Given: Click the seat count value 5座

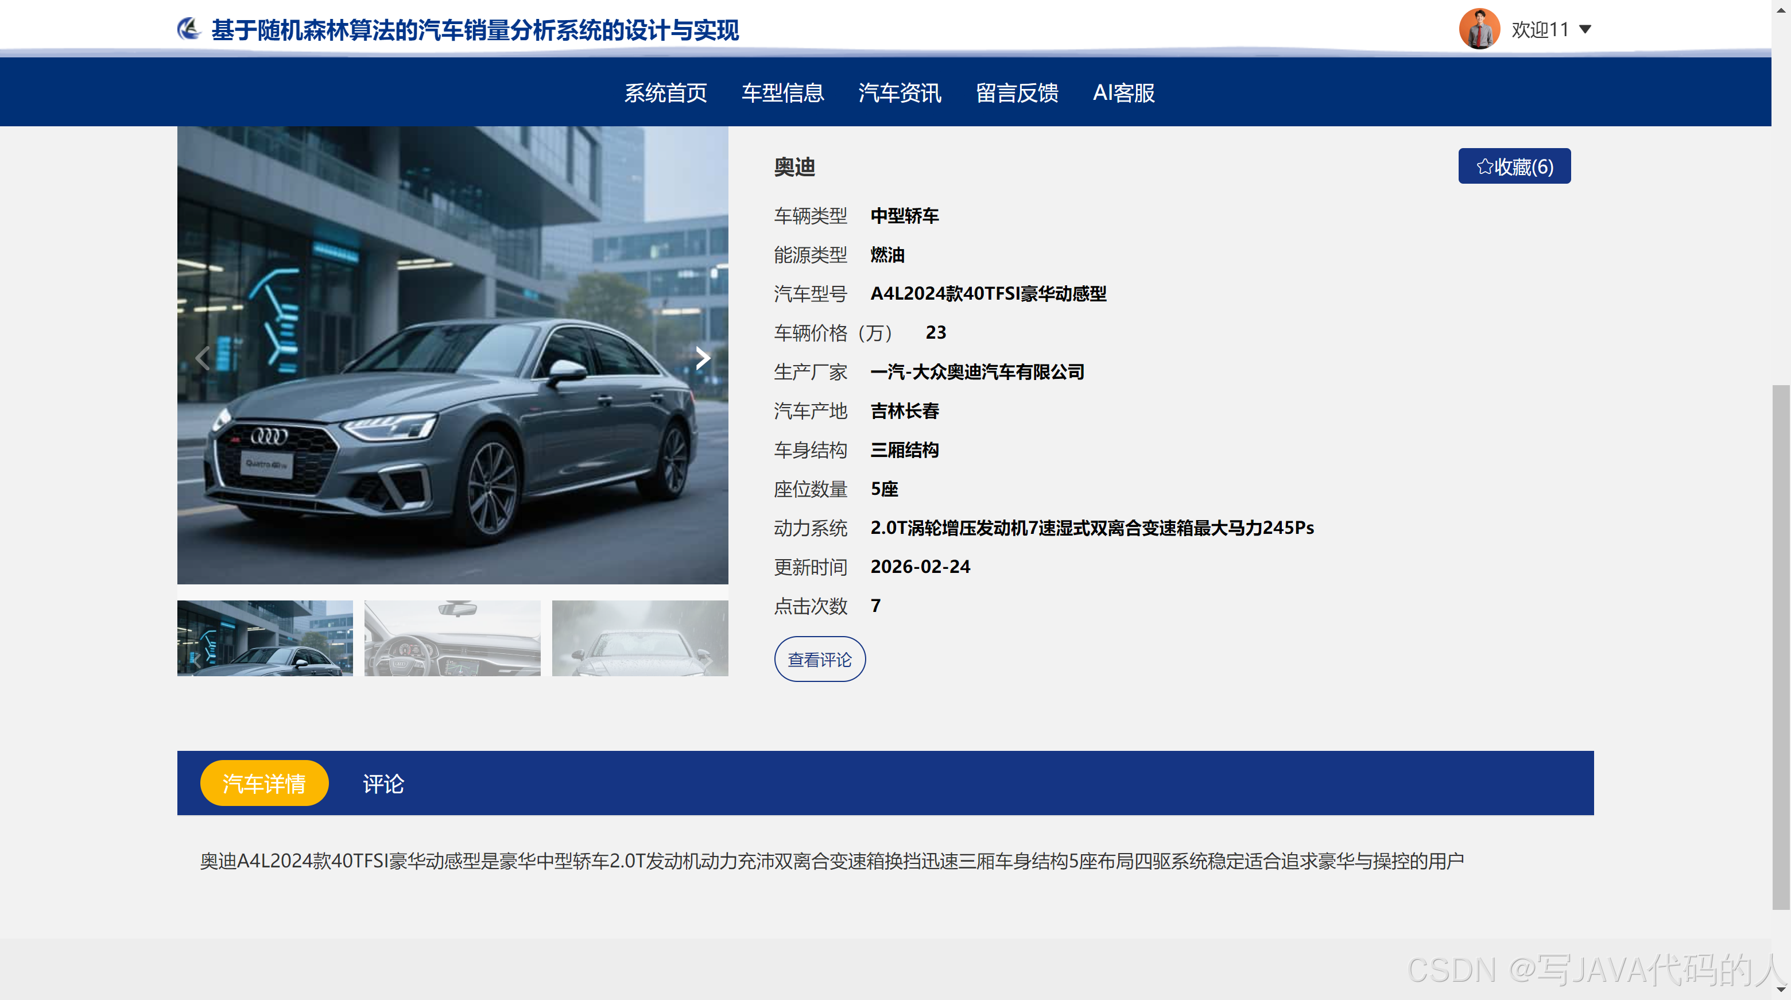Looking at the screenshot, I should click(x=885, y=489).
